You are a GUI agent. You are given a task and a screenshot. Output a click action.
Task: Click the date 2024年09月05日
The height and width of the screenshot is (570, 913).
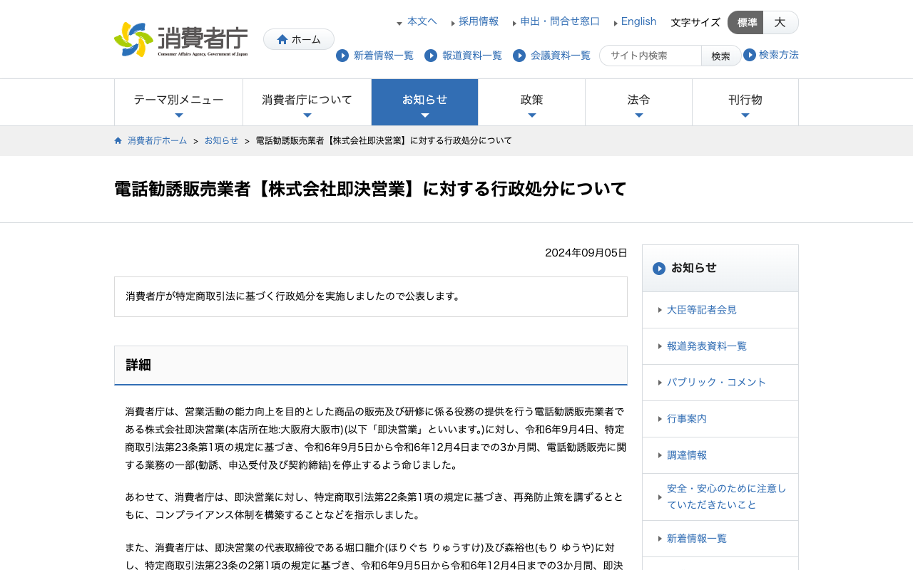[x=586, y=253]
